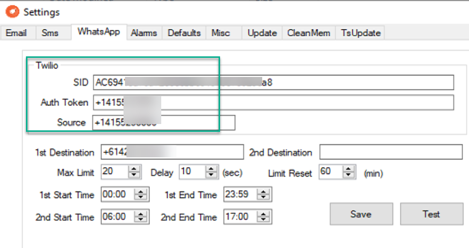Decrease the Delay seconds value
Viewport: 469px width, 248px height.
pyautogui.click(x=212, y=175)
